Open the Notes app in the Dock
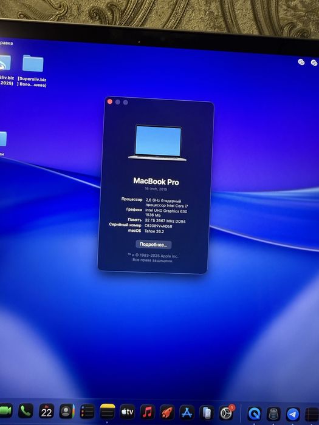Image resolution: width=319 pixels, height=425 pixels. 108,412
